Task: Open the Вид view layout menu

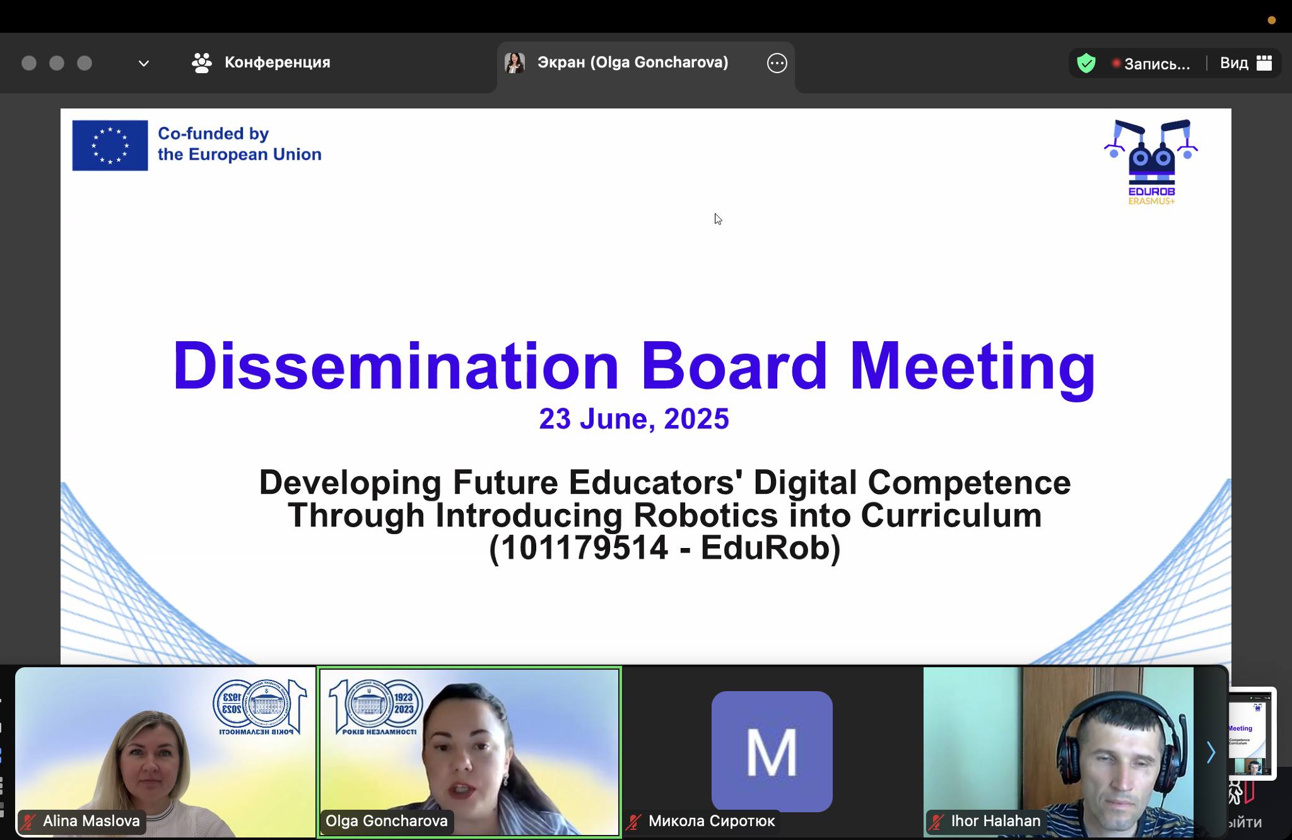Action: (1233, 63)
